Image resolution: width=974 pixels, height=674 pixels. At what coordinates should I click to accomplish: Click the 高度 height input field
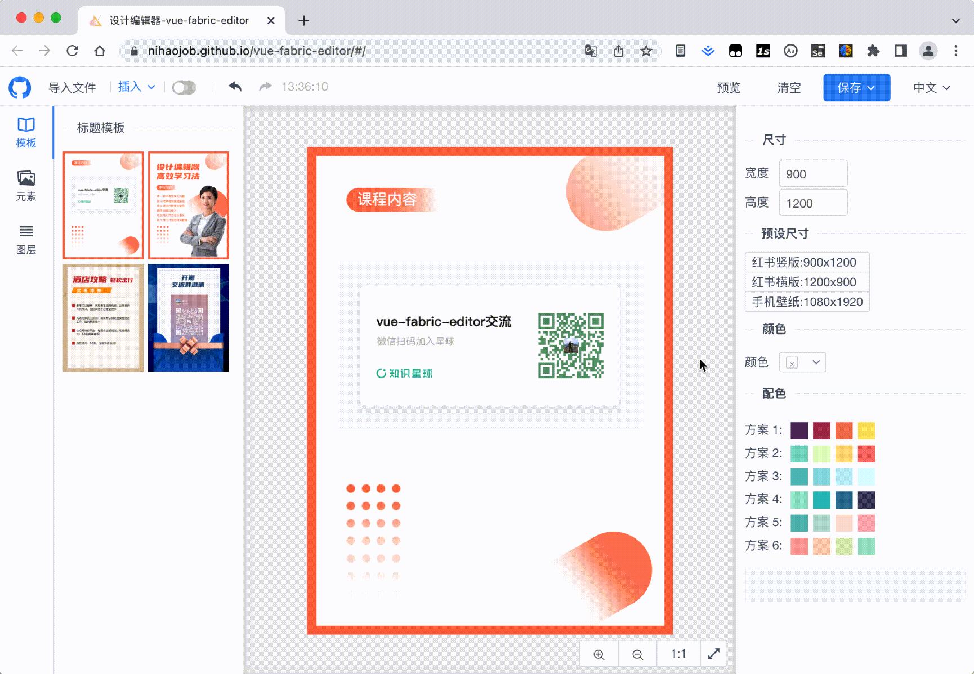click(813, 203)
